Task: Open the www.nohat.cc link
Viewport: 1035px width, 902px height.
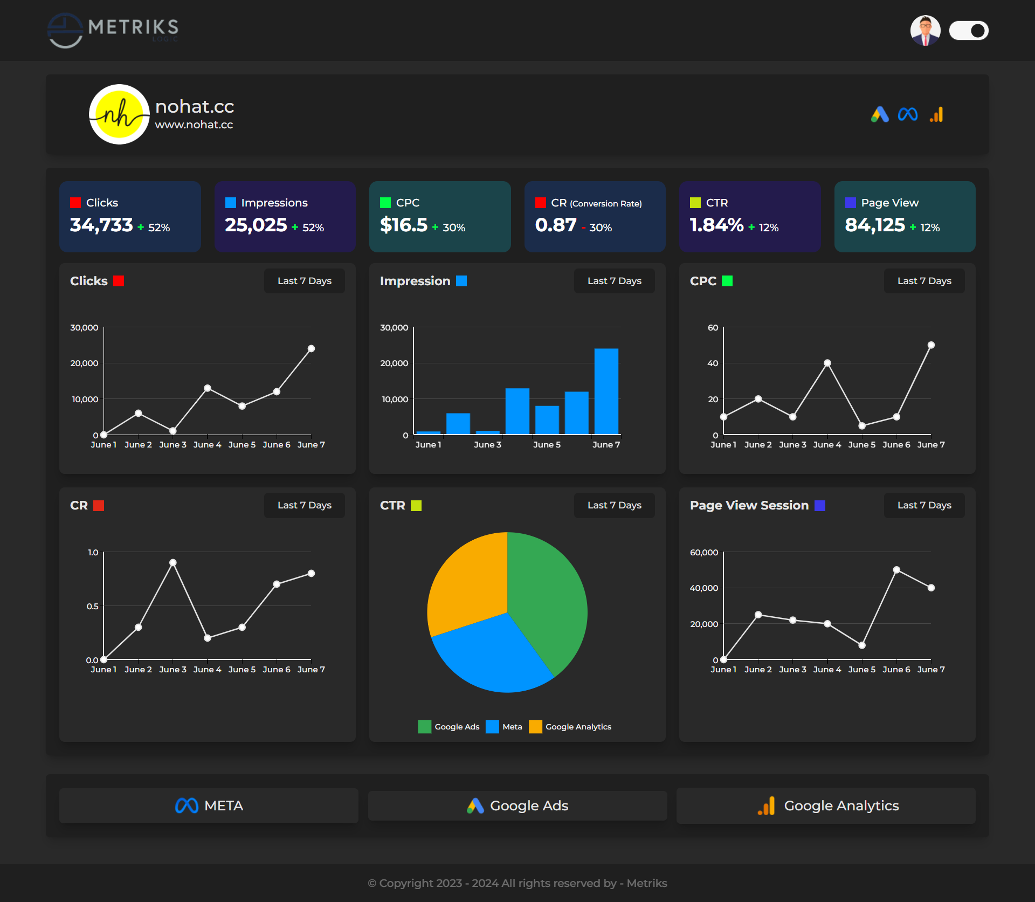Action: click(x=194, y=125)
